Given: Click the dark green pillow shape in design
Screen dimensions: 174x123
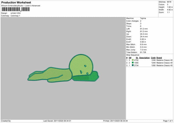Looking at the screenshot, I should [86, 77].
